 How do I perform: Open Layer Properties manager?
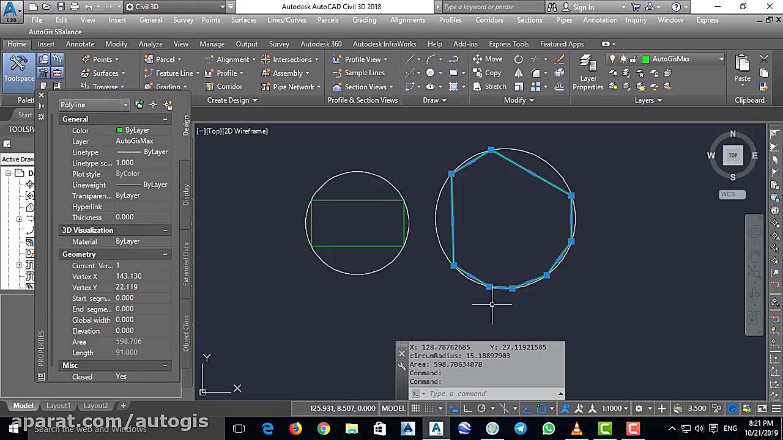(588, 72)
